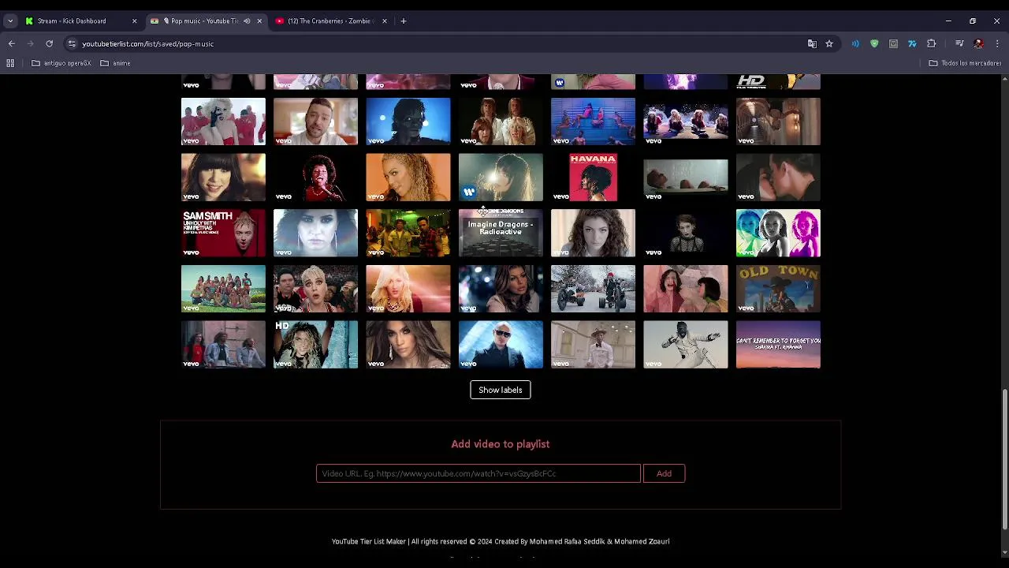Select the Imagine Dragons Radioactive thumbnail
Screen dimensions: 1009x568
point(501,233)
